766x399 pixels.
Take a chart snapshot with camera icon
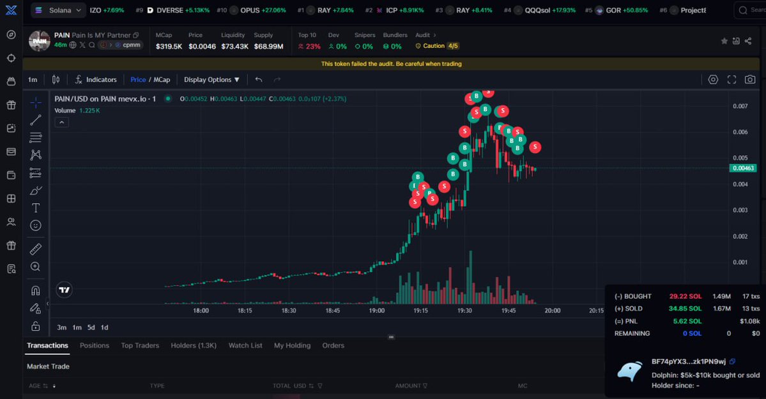[x=750, y=80]
